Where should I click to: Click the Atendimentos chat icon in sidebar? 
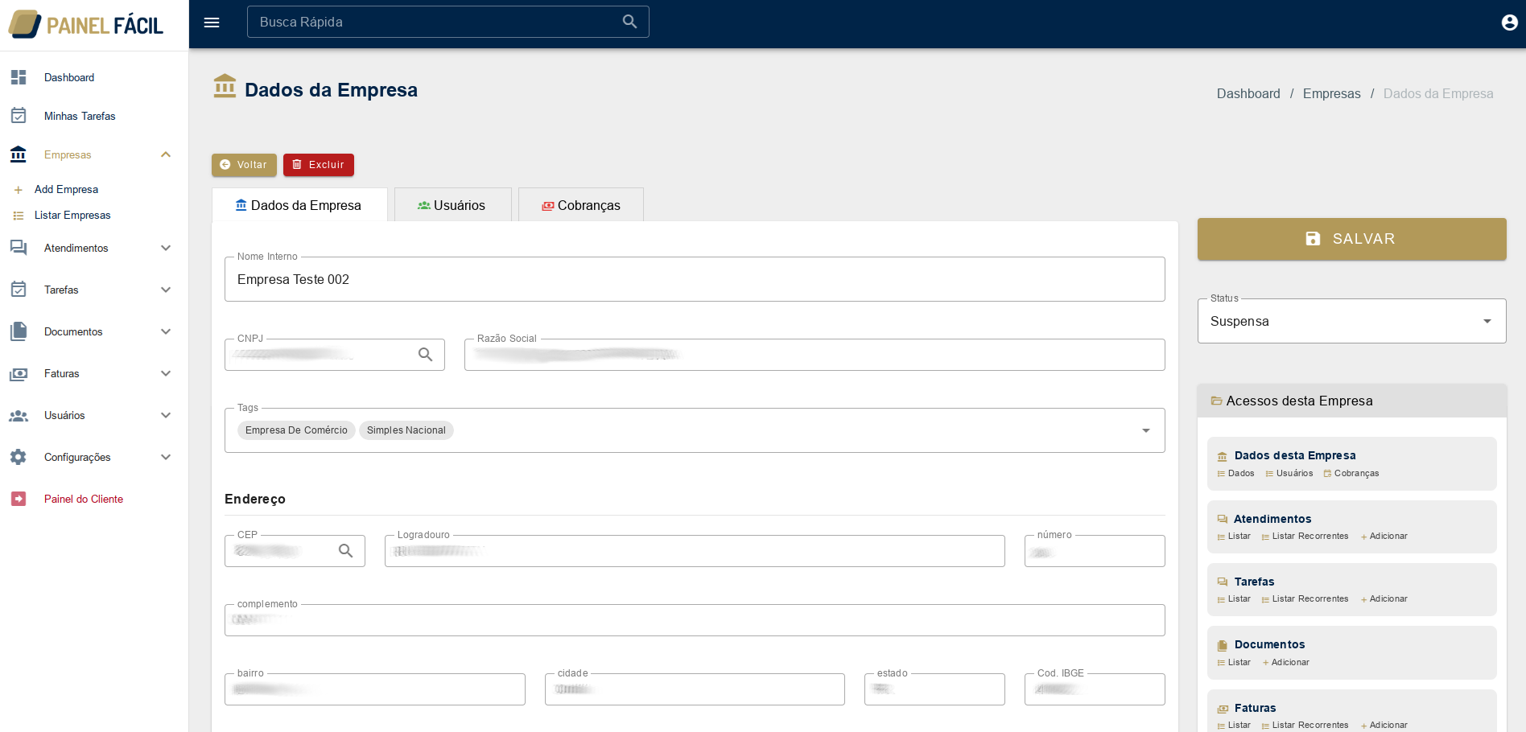19,248
